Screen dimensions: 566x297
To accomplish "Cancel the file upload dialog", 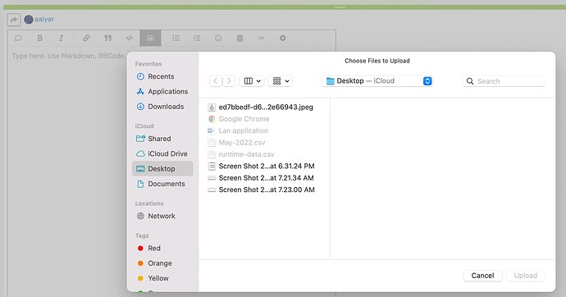I will coord(482,276).
